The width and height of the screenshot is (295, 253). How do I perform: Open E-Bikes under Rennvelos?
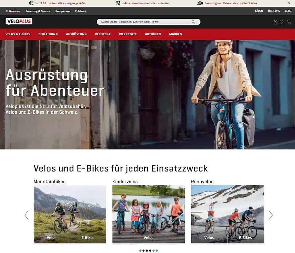click(245, 238)
